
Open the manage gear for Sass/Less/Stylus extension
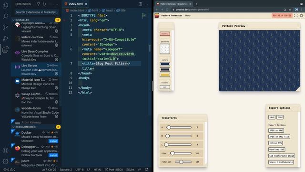(56, 102)
